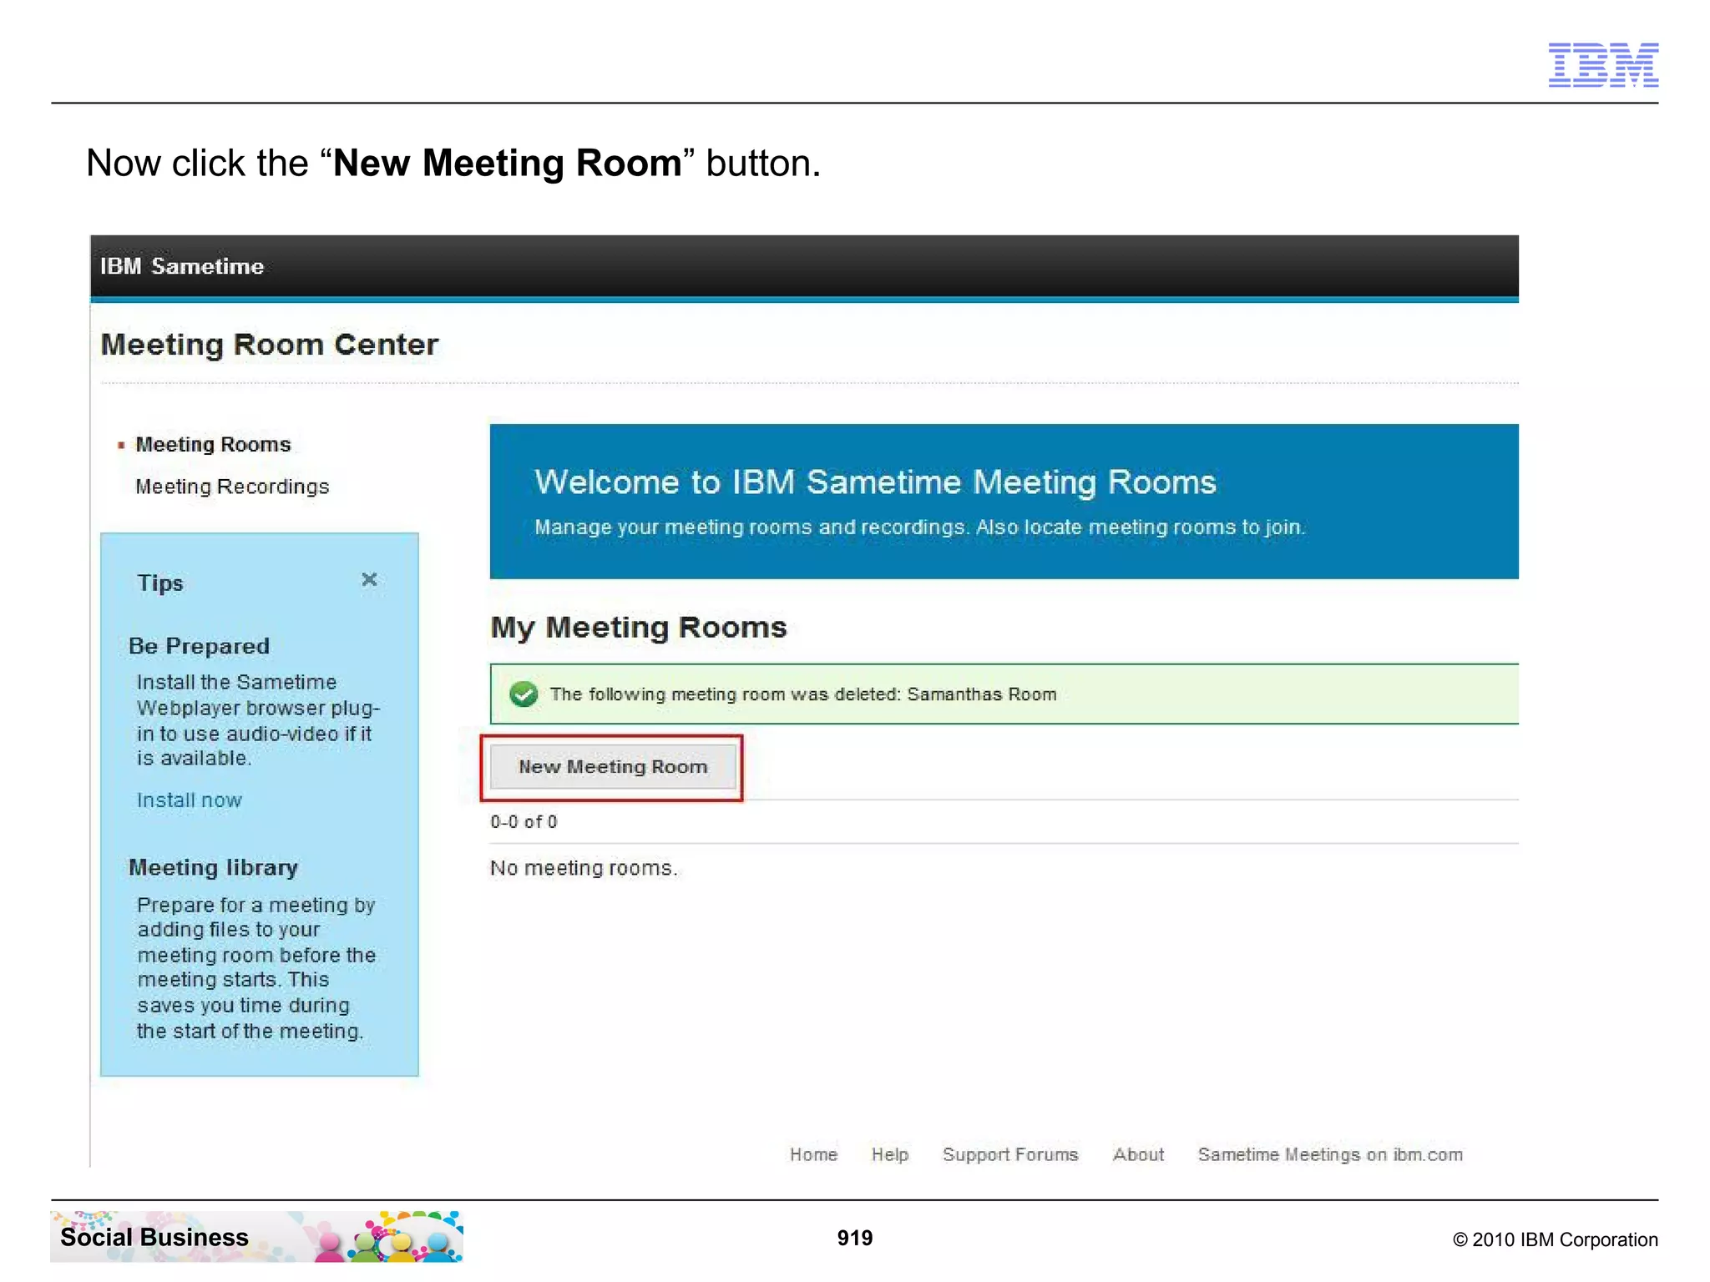The height and width of the screenshot is (1282, 1710).
Task: Open Meeting Rooms in sidebar
Action: (x=213, y=444)
